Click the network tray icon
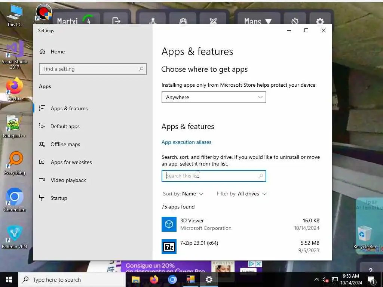Viewport: 383px width, 287px height. (x=335, y=280)
